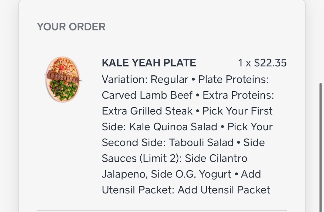This screenshot has width=324, height=212.
Task: Select the "Carved Lamb Beef" protein text
Action: tap(147, 95)
